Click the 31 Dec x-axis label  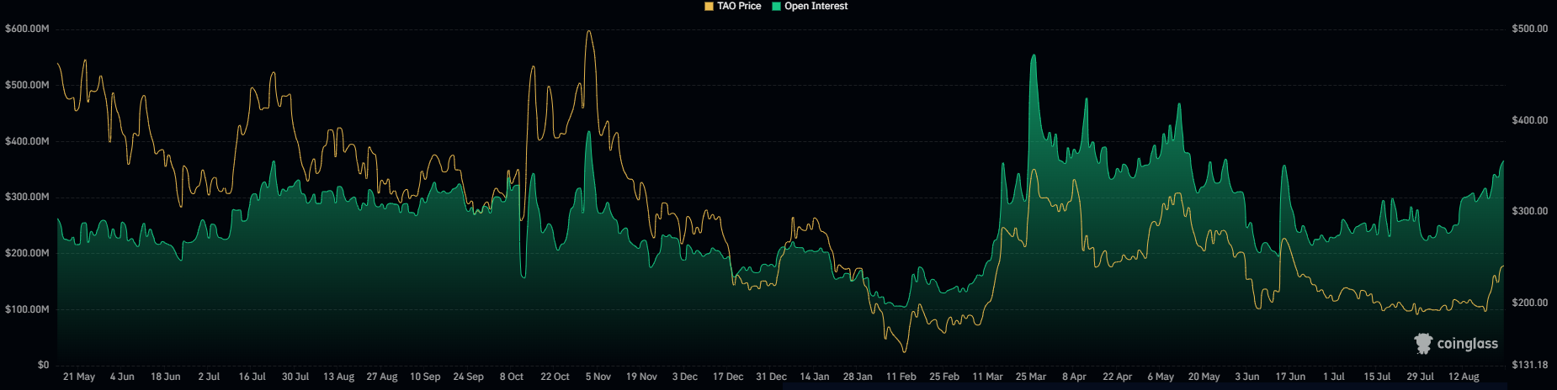[771, 377]
